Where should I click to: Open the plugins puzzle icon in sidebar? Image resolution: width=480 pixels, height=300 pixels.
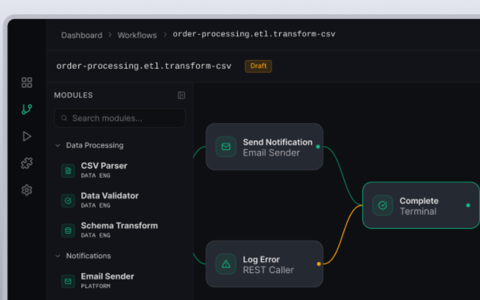point(27,163)
